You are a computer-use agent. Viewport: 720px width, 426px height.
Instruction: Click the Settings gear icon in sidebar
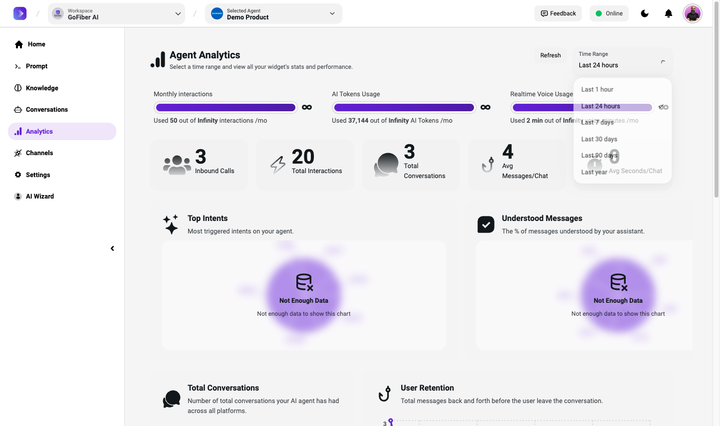tap(18, 175)
